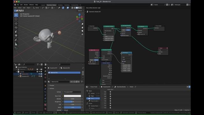Select the Scale tool in viewport toolbar

16,32
